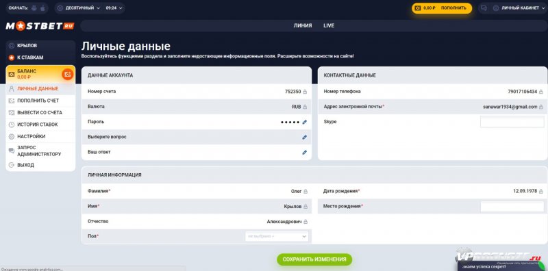Screen dimensions: 548x271
Task: Click Выход to log out
Action: (x=40, y=165)
